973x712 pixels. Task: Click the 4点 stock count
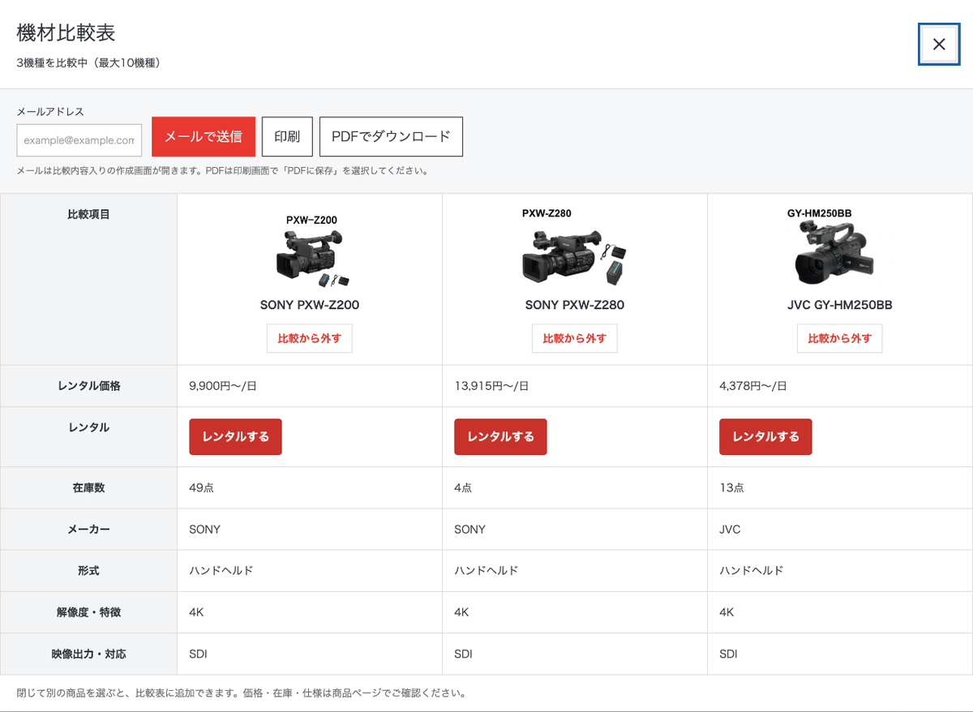click(463, 487)
